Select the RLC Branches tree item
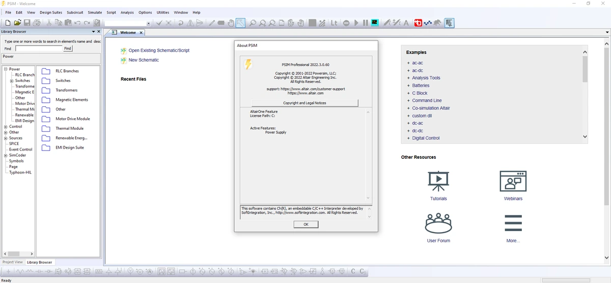This screenshot has height=283, width=611. (25, 75)
